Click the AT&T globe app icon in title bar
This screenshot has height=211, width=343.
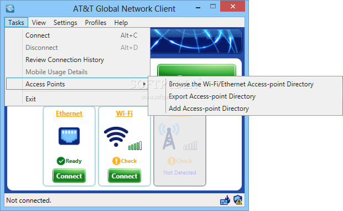pos(10,8)
